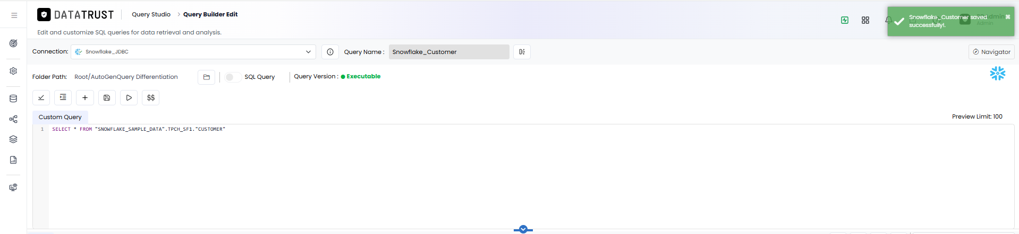Image resolution: width=1019 pixels, height=234 pixels.
Task: Click the info icon beside Connection
Action: (x=330, y=52)
